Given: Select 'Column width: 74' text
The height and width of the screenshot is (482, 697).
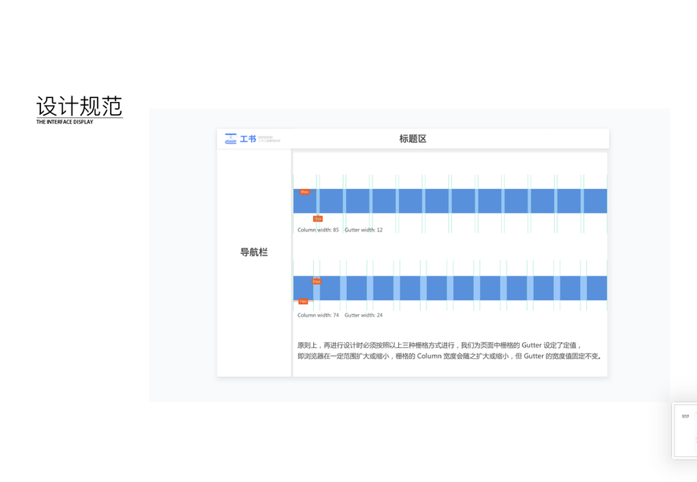Looking at the screenshot, I should click(x=318, y=315).
